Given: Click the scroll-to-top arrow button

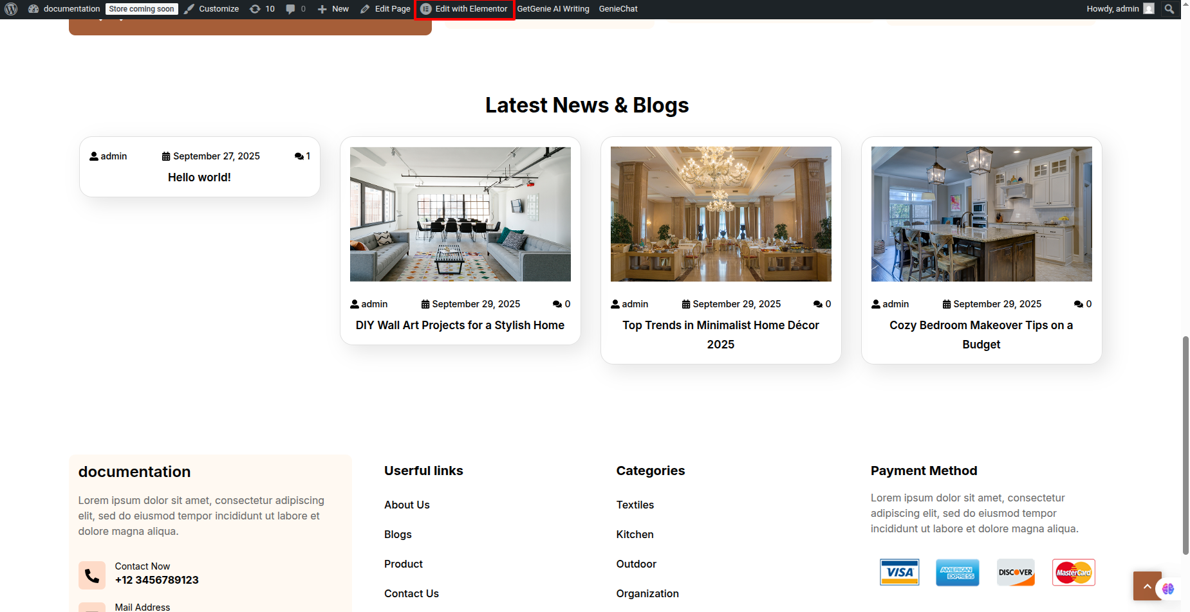Looking at the screenshot, I should [x=1147, y=586].
